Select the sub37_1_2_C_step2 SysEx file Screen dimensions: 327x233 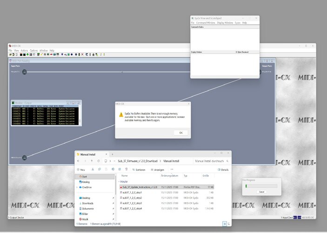click(132, 198)
